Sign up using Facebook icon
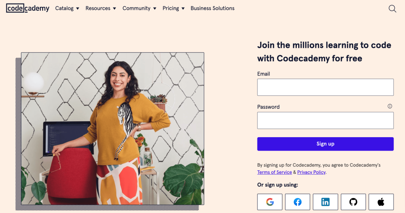This screenshot has height=213, width=405. click(297, 202)
